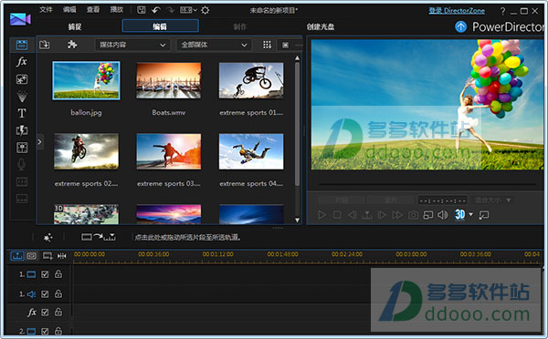Click the preview volume speaker button

point(443,215)
